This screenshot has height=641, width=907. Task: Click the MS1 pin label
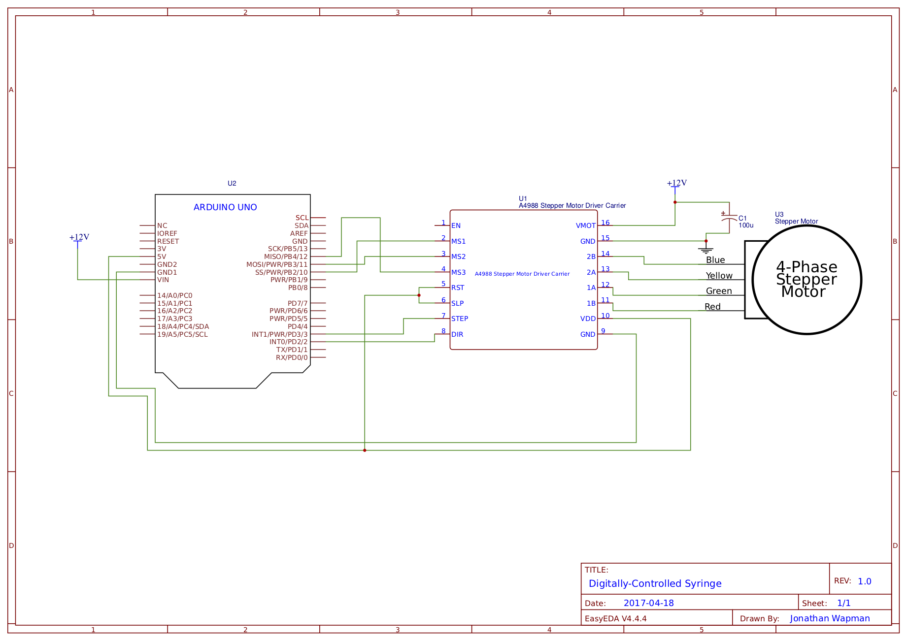coord(458,241)
